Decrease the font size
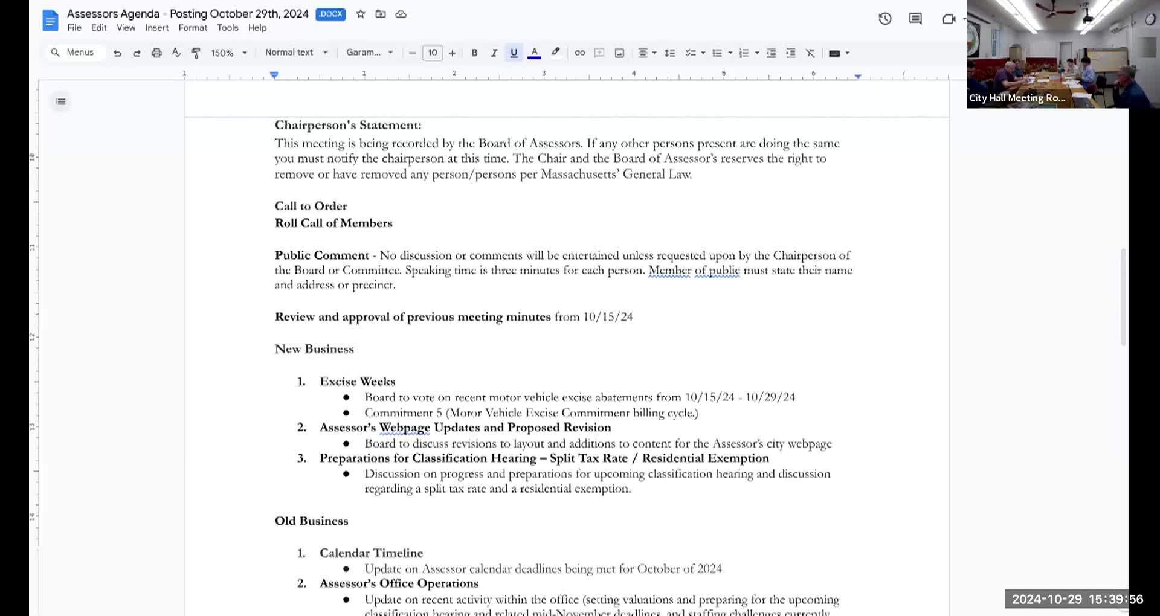The width and height of the screenshot is (1160, 616). click(412, 53)
